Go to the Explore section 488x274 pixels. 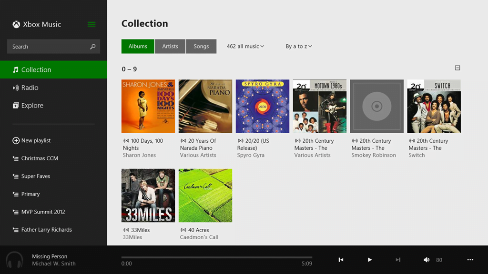click(32, 106)
